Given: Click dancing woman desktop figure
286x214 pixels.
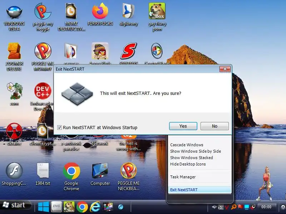Looking at the screenshot, I should point(265,184).
